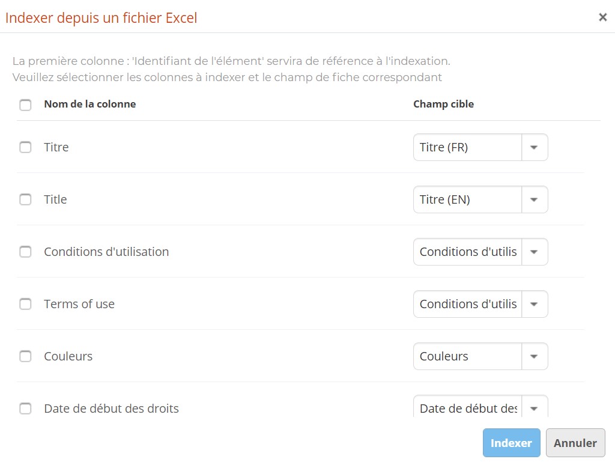Image resolution: width=615 pixels, height=462 pixels.
Task: Check the Title column checkbox
Action: point(25,199)
